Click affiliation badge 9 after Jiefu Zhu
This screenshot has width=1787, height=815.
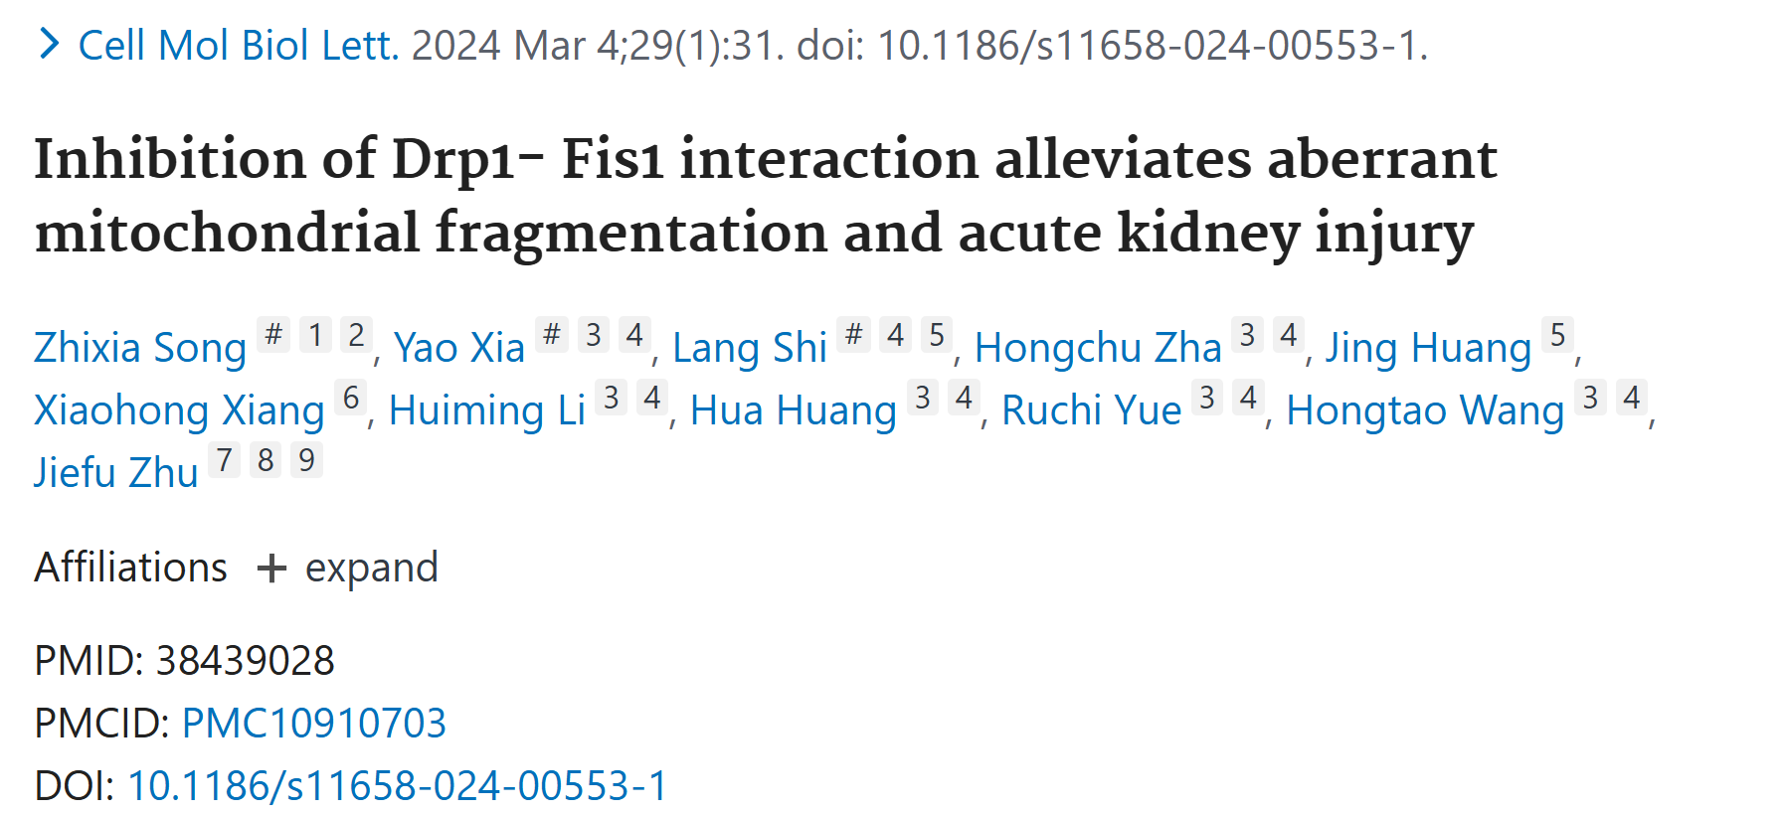pyautogui.click(x=306, y=460)
